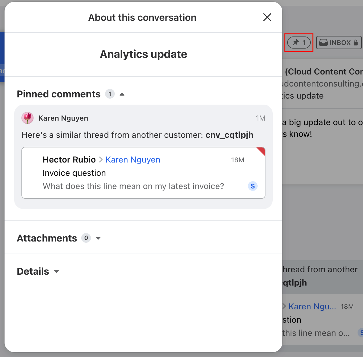Screen dimensions: 363x357
Task: Click Karen Nguyen's tulip avatar
Action: pyautogui.click(x=27, y=118)
